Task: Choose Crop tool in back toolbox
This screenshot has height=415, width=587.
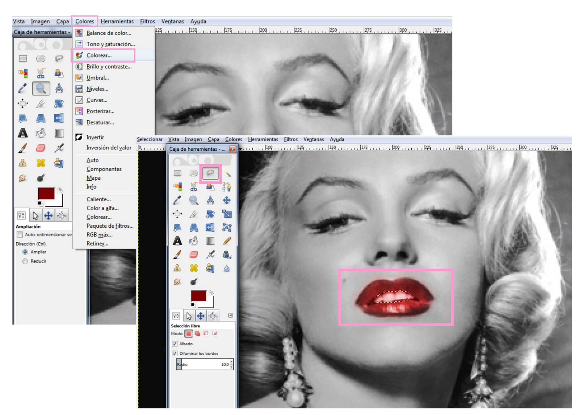Action: click(x=41, y=103)
